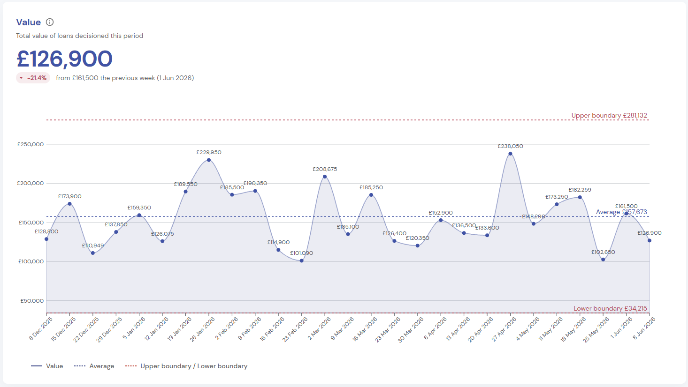Select the £114,900 data point
688x387 pixels.
(278, 250)
